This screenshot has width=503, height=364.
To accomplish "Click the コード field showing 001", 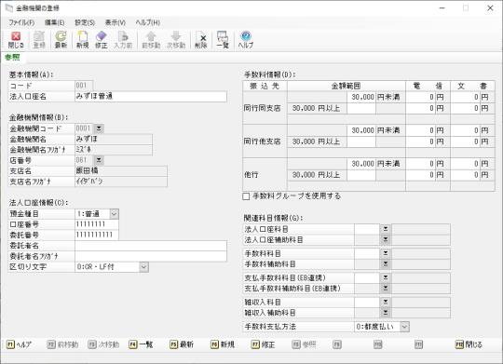I will (84, 86).
